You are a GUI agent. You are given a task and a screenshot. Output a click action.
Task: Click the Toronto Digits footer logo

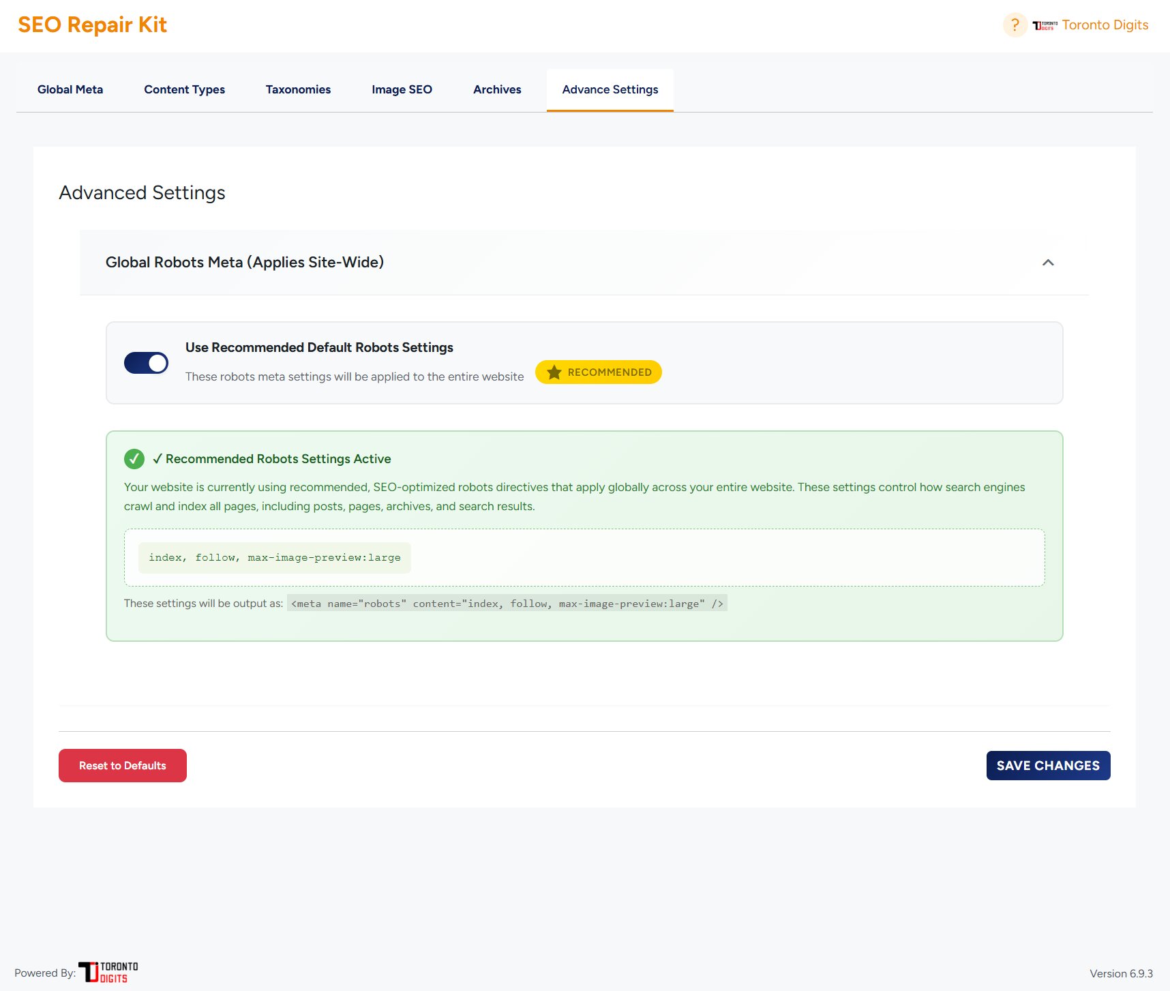coord(108,972)
